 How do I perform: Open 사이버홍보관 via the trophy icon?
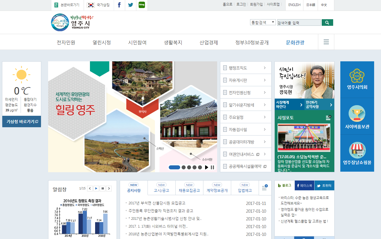click(357, 114)
